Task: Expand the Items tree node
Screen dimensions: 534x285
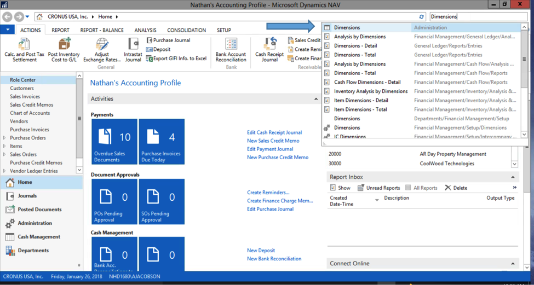Action: pyautogui.click(x=4, y=146)
